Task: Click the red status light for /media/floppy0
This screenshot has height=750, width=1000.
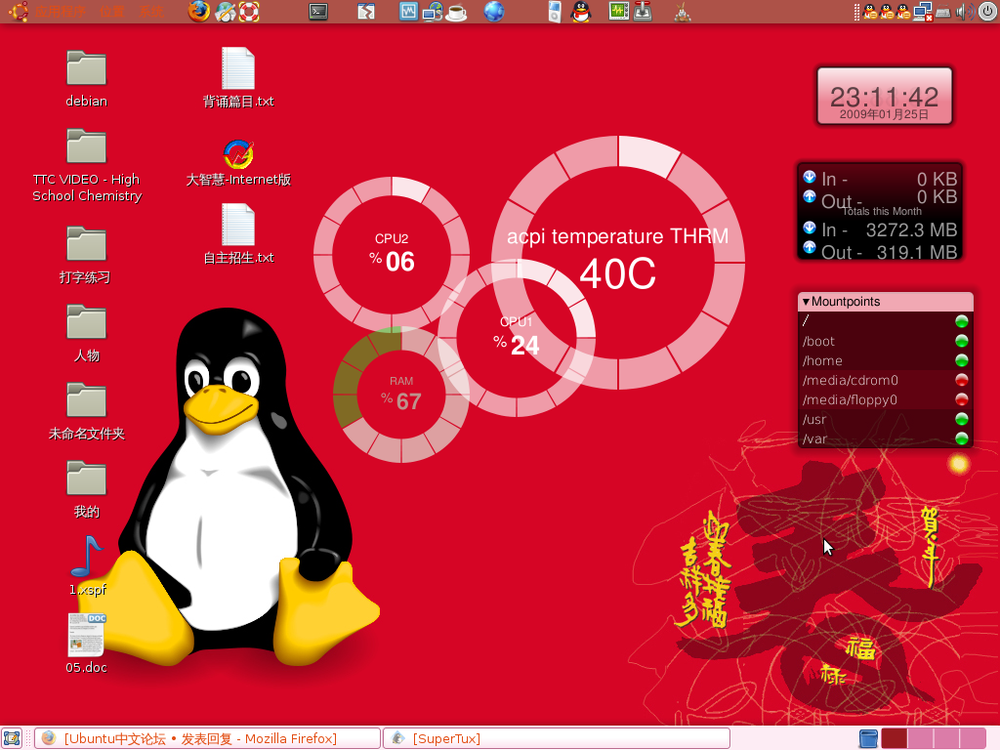Action: [962, 399]
